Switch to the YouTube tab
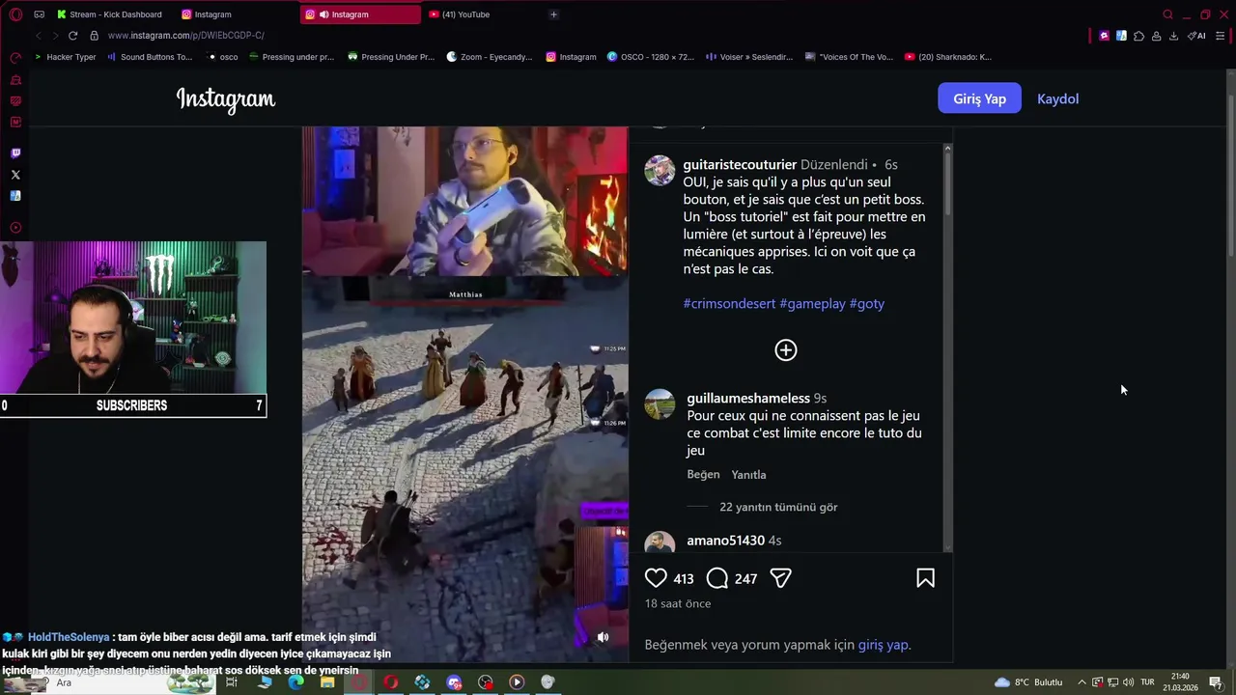This screenshot has width=1236, height=695. tap(460, 14)
